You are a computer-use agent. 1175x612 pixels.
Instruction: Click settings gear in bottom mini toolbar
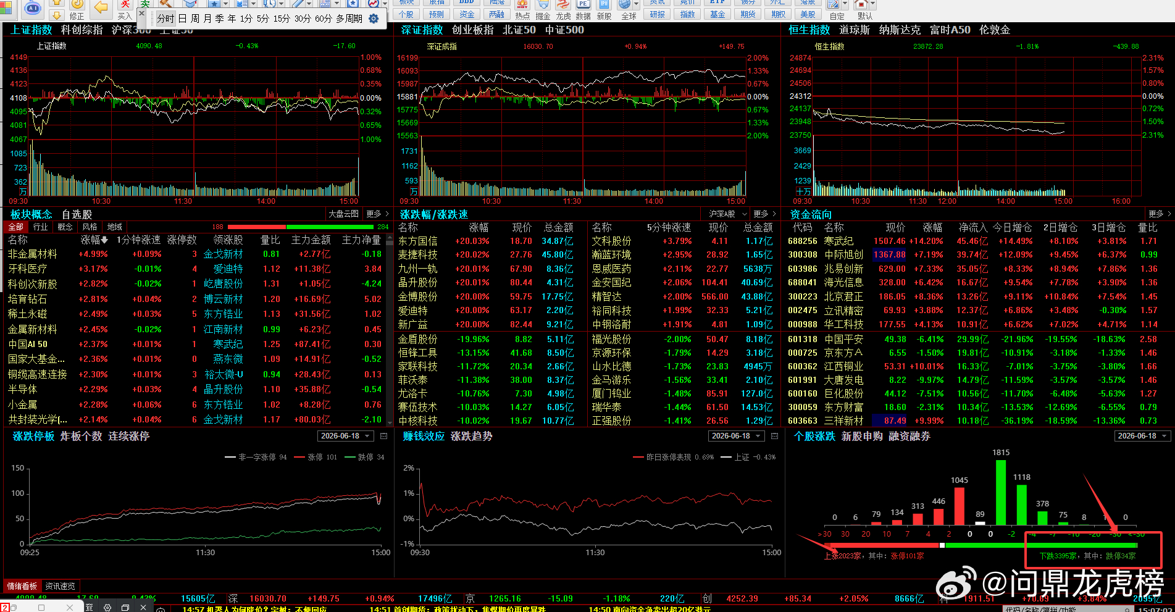click(x=107, y=608)
